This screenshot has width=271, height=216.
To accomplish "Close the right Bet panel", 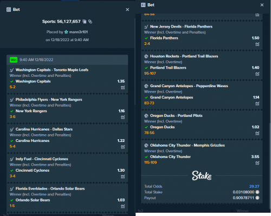I will pos(262,5).
